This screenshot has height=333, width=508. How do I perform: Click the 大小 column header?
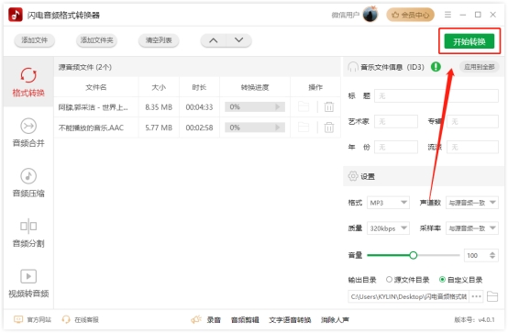(x=159, y=87)
